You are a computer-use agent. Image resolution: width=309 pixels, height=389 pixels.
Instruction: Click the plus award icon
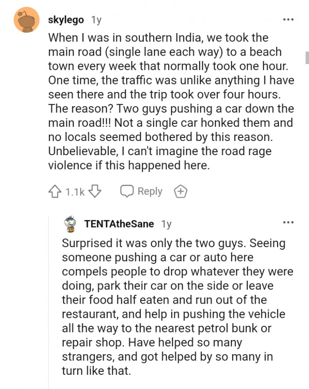pos(180,191)
